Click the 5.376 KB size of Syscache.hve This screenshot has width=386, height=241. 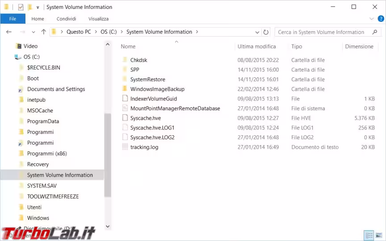(365, 118)
